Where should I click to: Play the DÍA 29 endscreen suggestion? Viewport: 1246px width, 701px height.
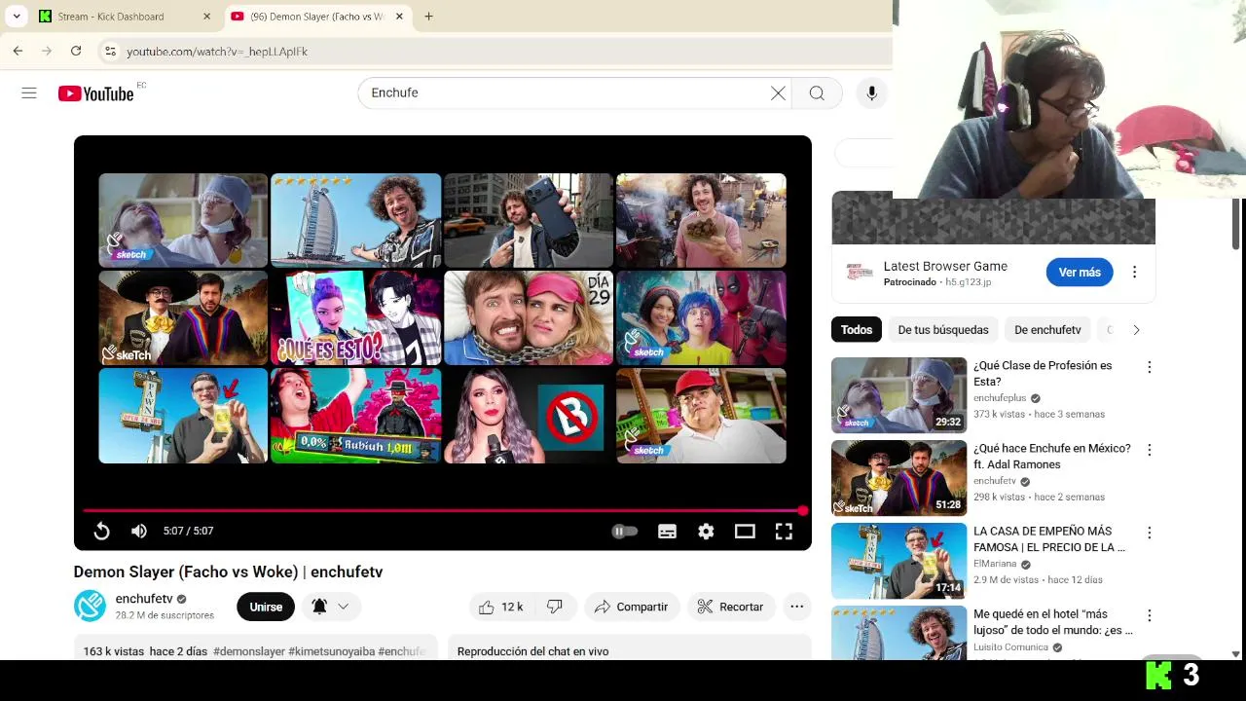click(529, 317)
